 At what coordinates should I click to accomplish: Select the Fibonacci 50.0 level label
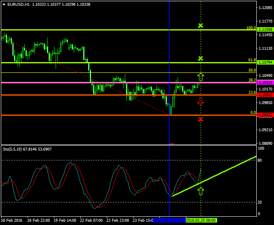pos(252,70)
